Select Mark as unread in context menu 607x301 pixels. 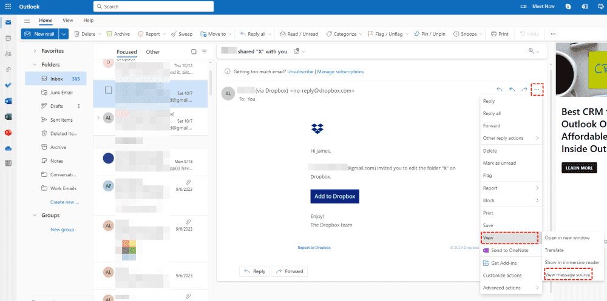click(499, 164)
